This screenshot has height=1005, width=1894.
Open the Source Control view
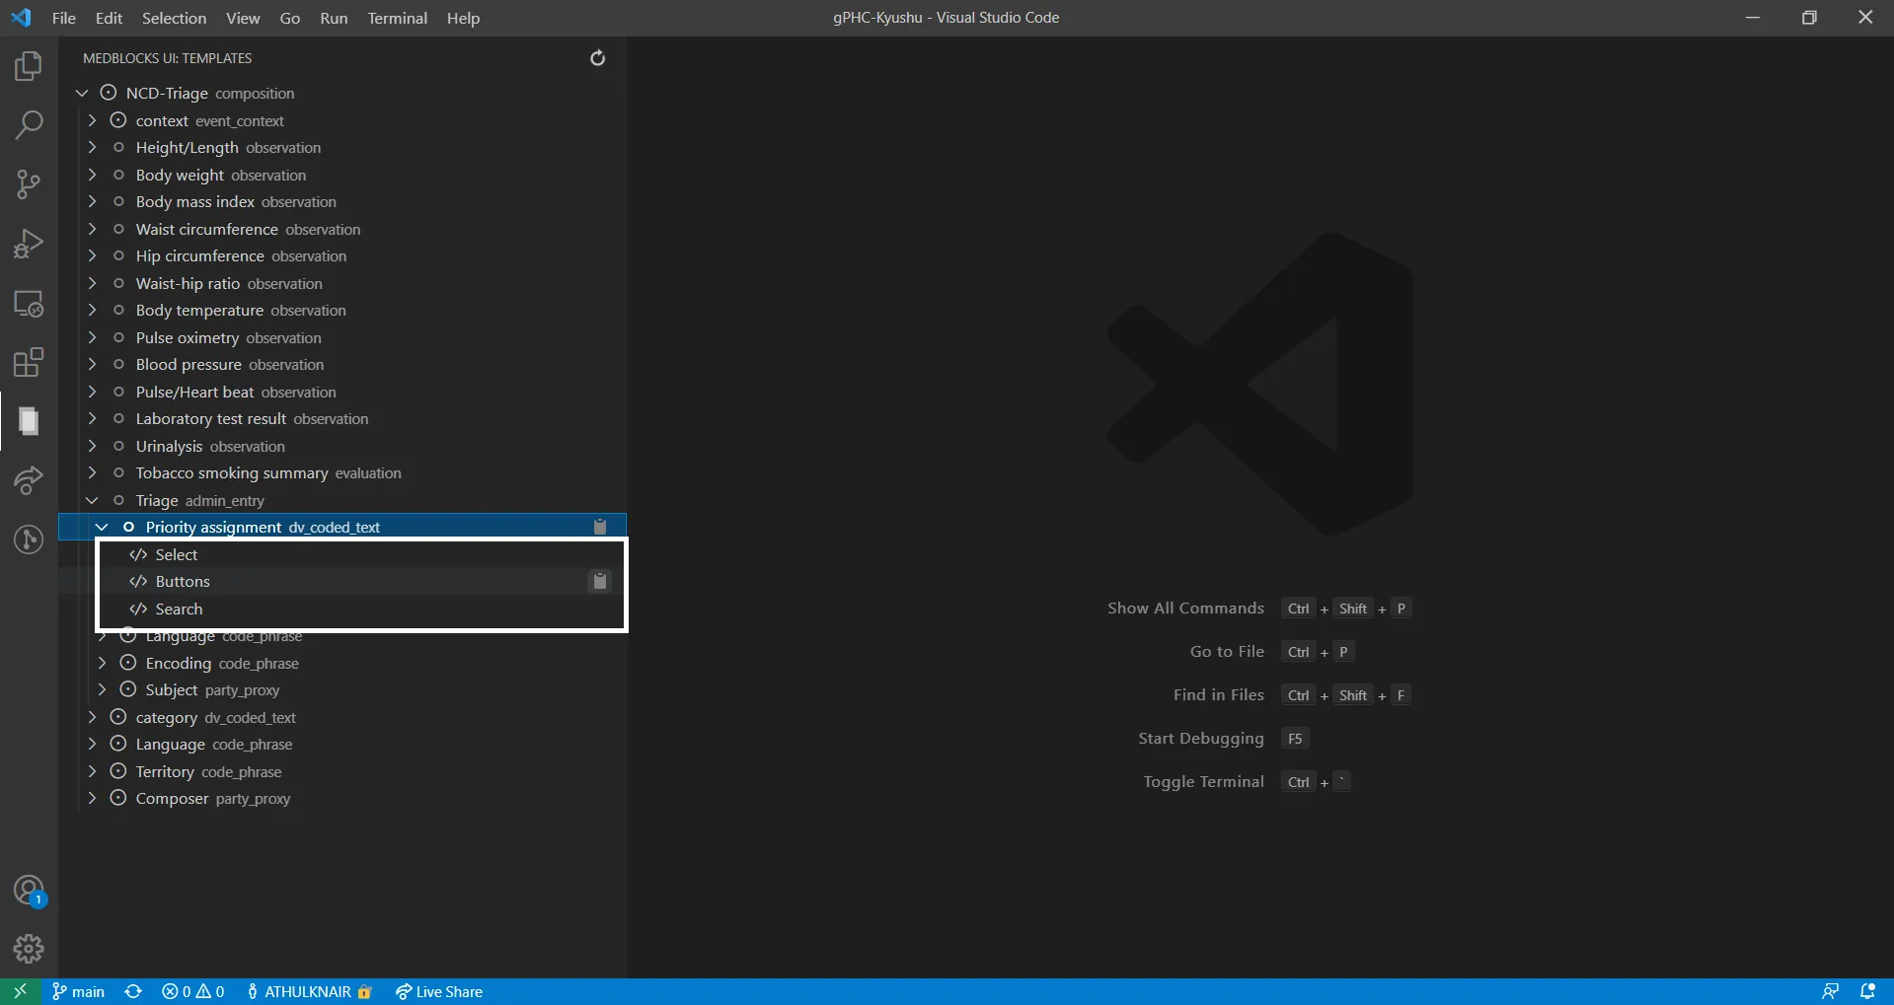29,184
